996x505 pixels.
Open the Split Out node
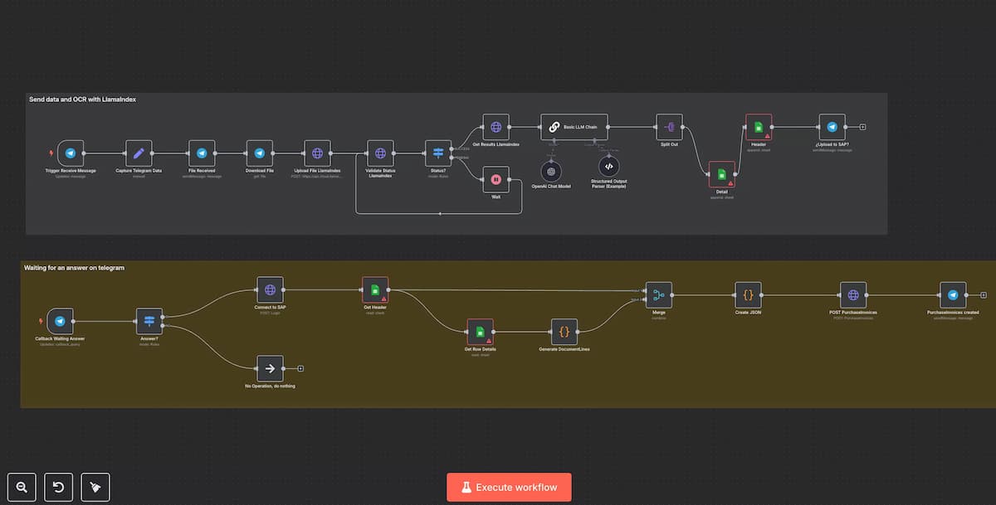pyautogui.click(x=669, y=127)
